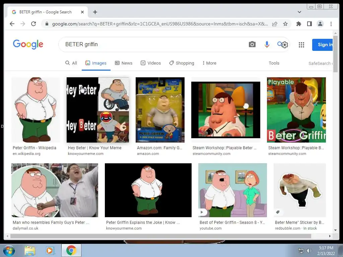Open the SafeSearch setting
This screenshot has height=257, width=343.
321,63
